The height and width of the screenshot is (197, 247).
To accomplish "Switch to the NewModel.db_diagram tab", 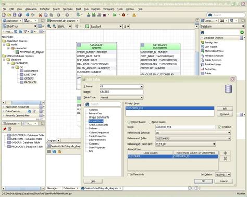I will point(63,21).
